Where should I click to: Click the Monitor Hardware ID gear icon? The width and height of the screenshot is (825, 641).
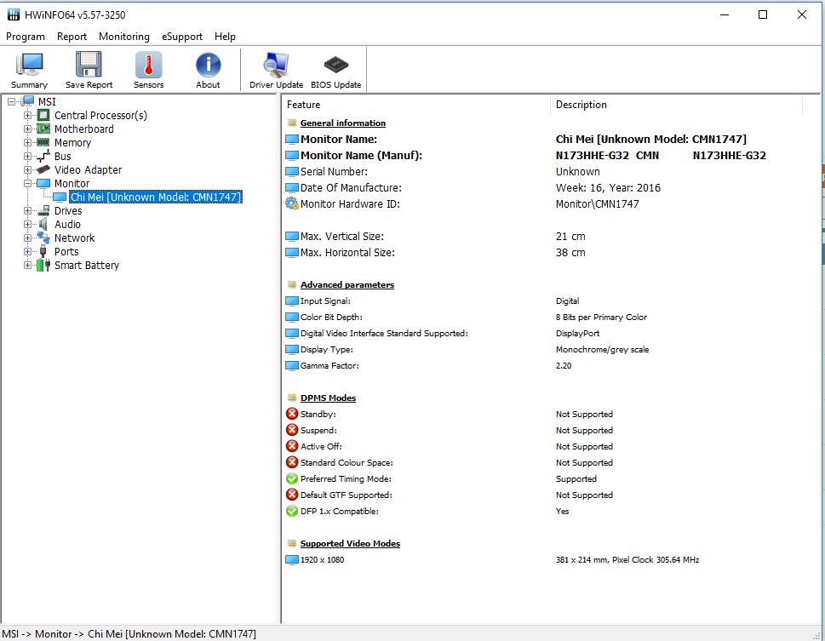coord(291,203)
